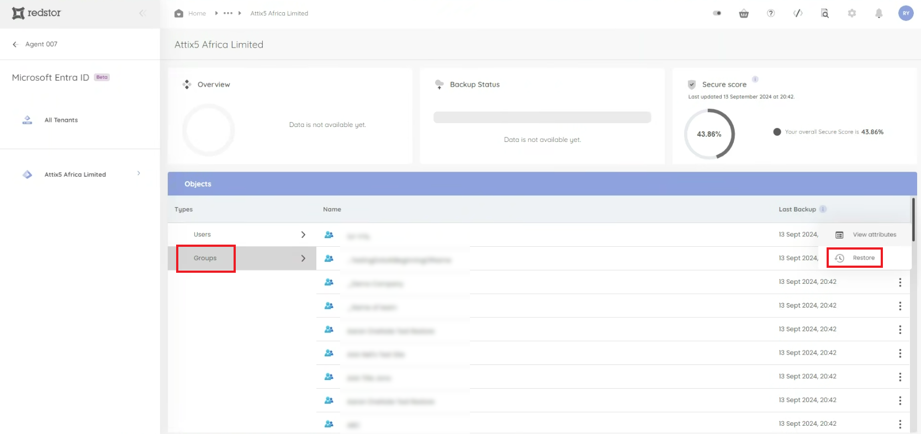Open the more-options menu in the seventh row
This screenshot has height=434, width=921.
pyautogui.click(x=900, y=377)
